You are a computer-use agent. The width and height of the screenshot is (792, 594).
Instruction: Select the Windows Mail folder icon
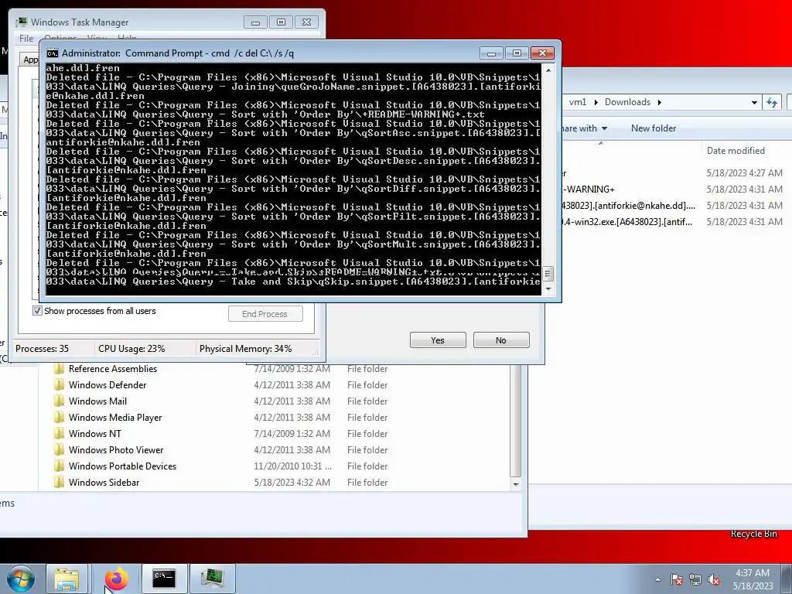tap(59, 401)
